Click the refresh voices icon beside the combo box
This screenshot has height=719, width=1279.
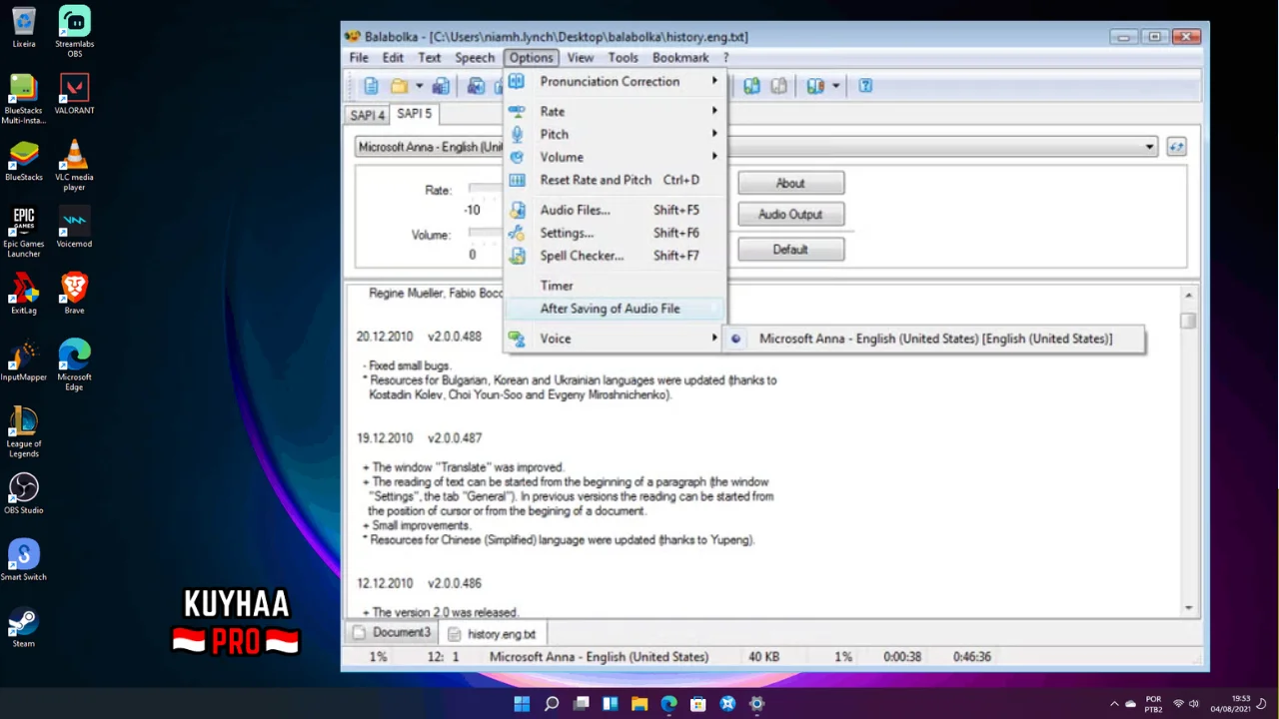pyautogui.click(x=1176, y=147)
